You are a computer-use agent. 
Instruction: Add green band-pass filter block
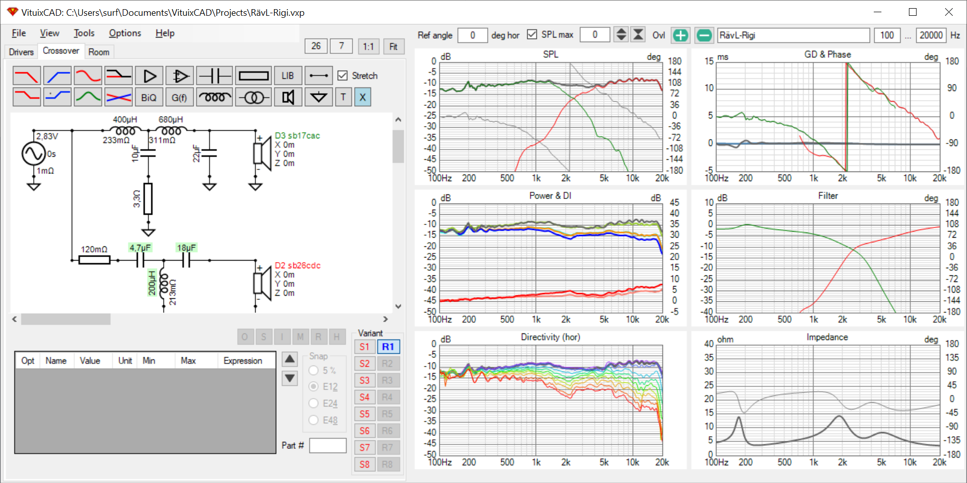click(88, 97)
